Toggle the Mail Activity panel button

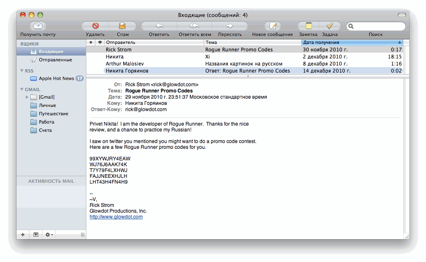pyautogui.click(x=36, y=235)
